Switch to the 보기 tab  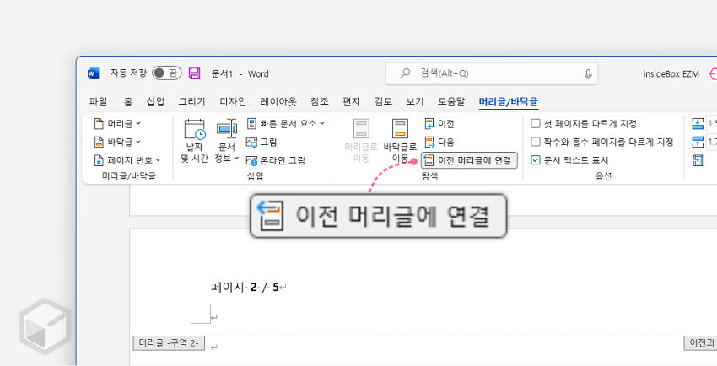415,101
